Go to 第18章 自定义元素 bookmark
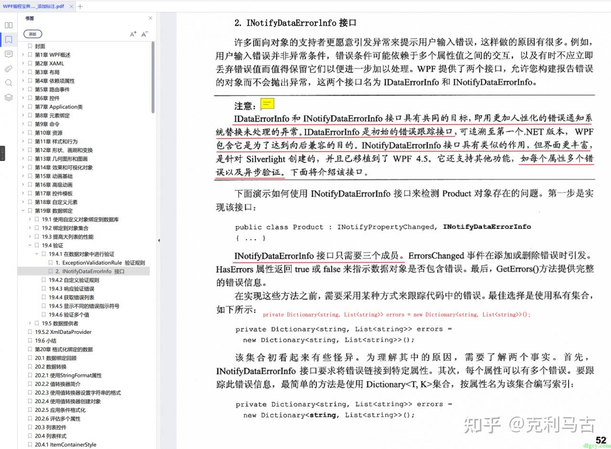The image size is (611, 449). click(56, 202)
